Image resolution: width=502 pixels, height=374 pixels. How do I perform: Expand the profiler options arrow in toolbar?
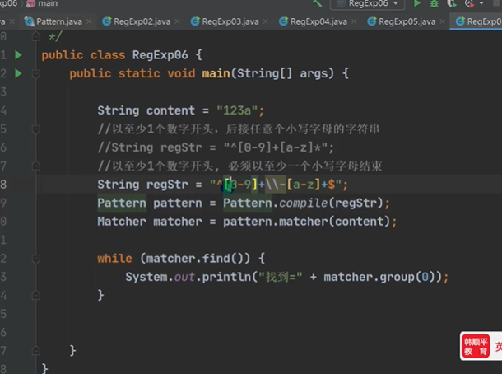(481, 3)
